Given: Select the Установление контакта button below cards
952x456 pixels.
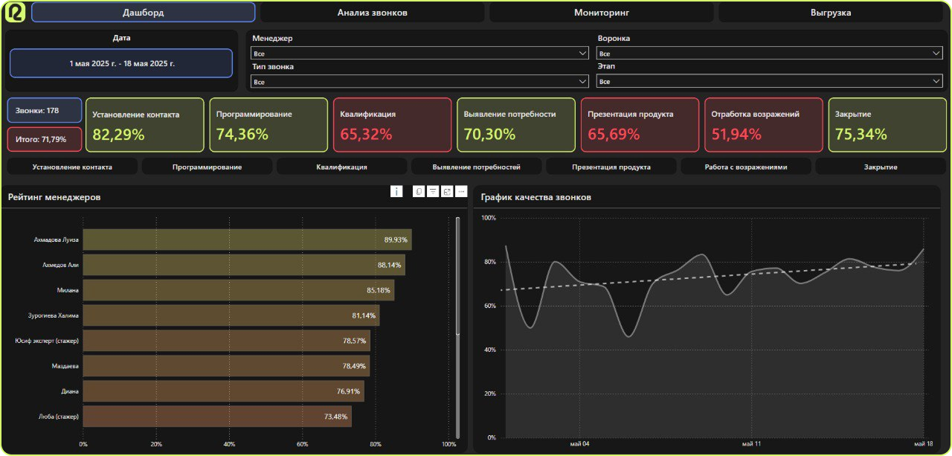Looking at the screenshot, I should click(72, 167).
